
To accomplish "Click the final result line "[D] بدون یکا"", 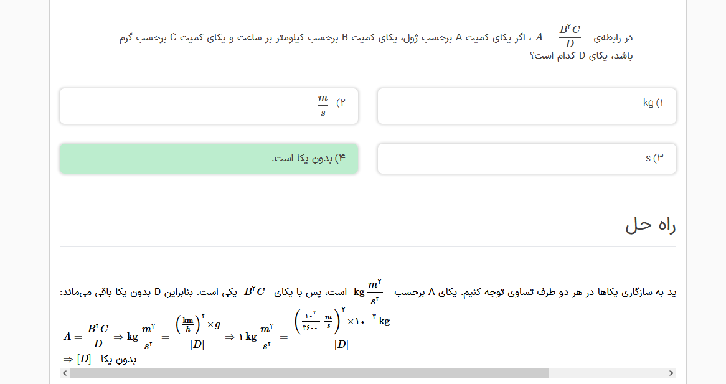I will [x=100, y=359].
